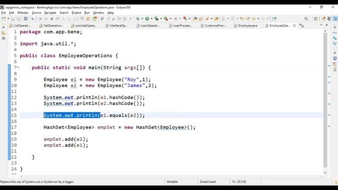
Task: Switch to the Debug perspective icon
Action: point(329,19)
